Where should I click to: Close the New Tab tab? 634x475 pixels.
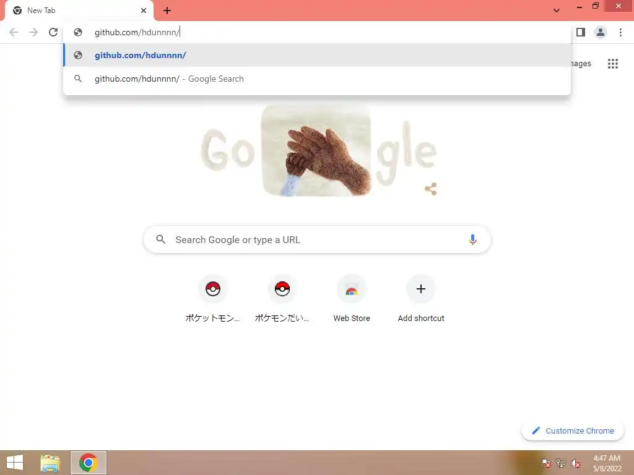pos(144,11)
